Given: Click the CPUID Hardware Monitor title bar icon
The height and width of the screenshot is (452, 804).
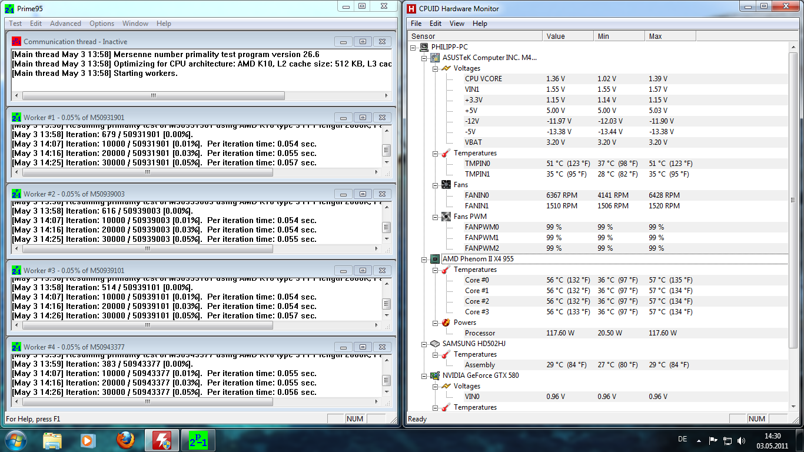Looking at the screenshot, I should pyautogui.click(x=411, y=9).
